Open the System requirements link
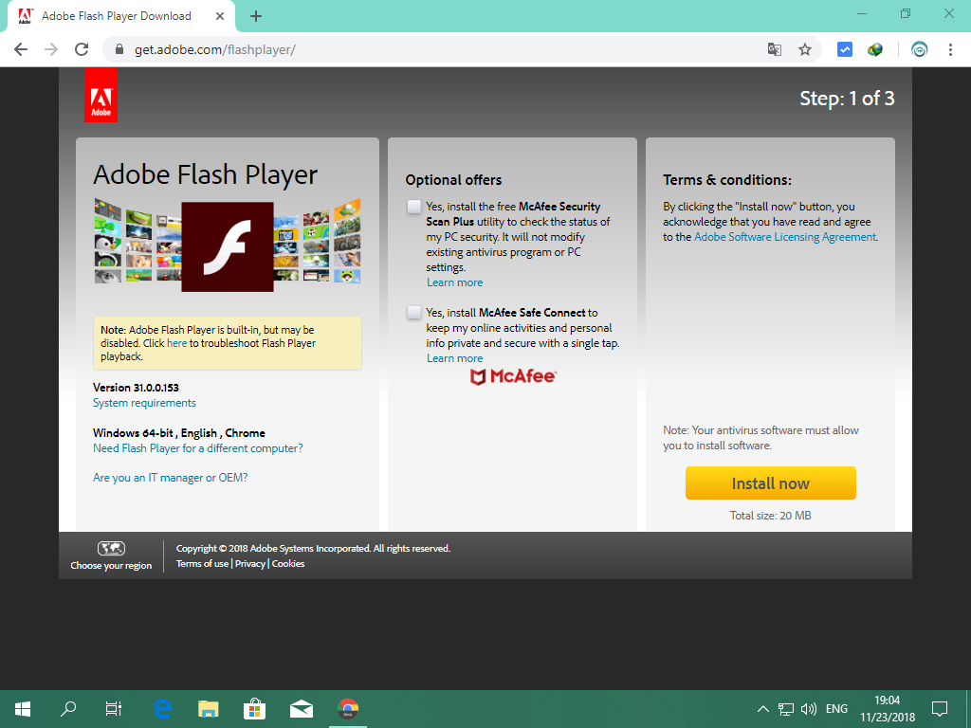The height and width of the screenshot is (728, 971). pos(144,403)
